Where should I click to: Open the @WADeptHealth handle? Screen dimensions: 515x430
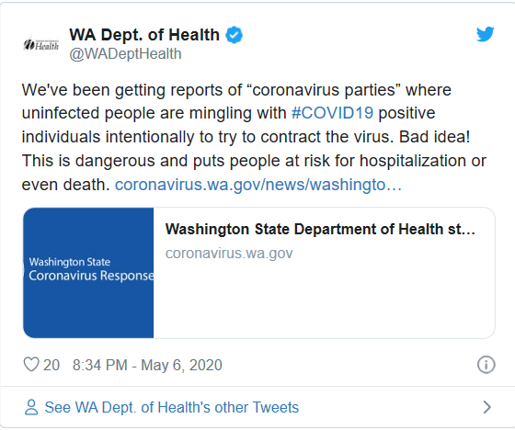pyautogui.click(x=125, y=54)
